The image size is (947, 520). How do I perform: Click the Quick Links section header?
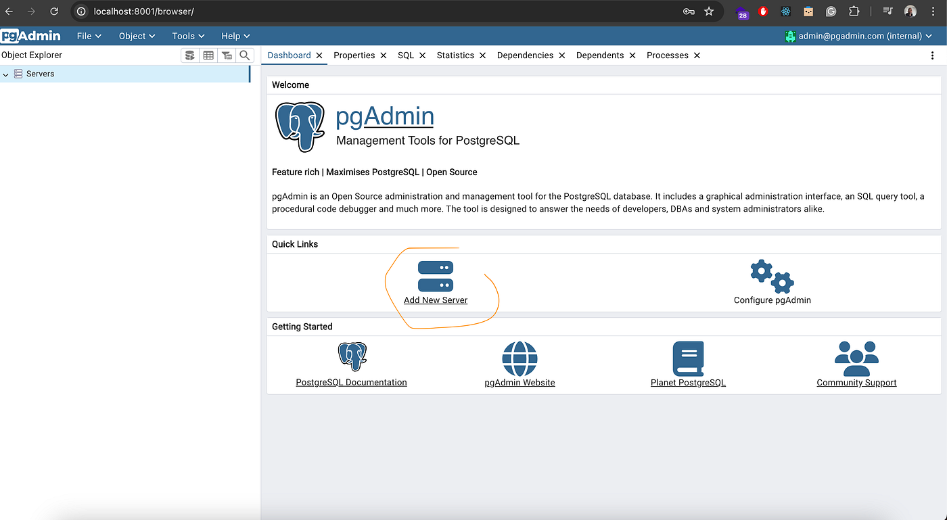click(295, 244)
